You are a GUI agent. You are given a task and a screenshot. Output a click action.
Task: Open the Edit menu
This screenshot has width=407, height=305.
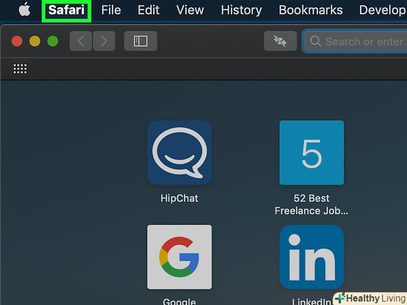[149, 10]
